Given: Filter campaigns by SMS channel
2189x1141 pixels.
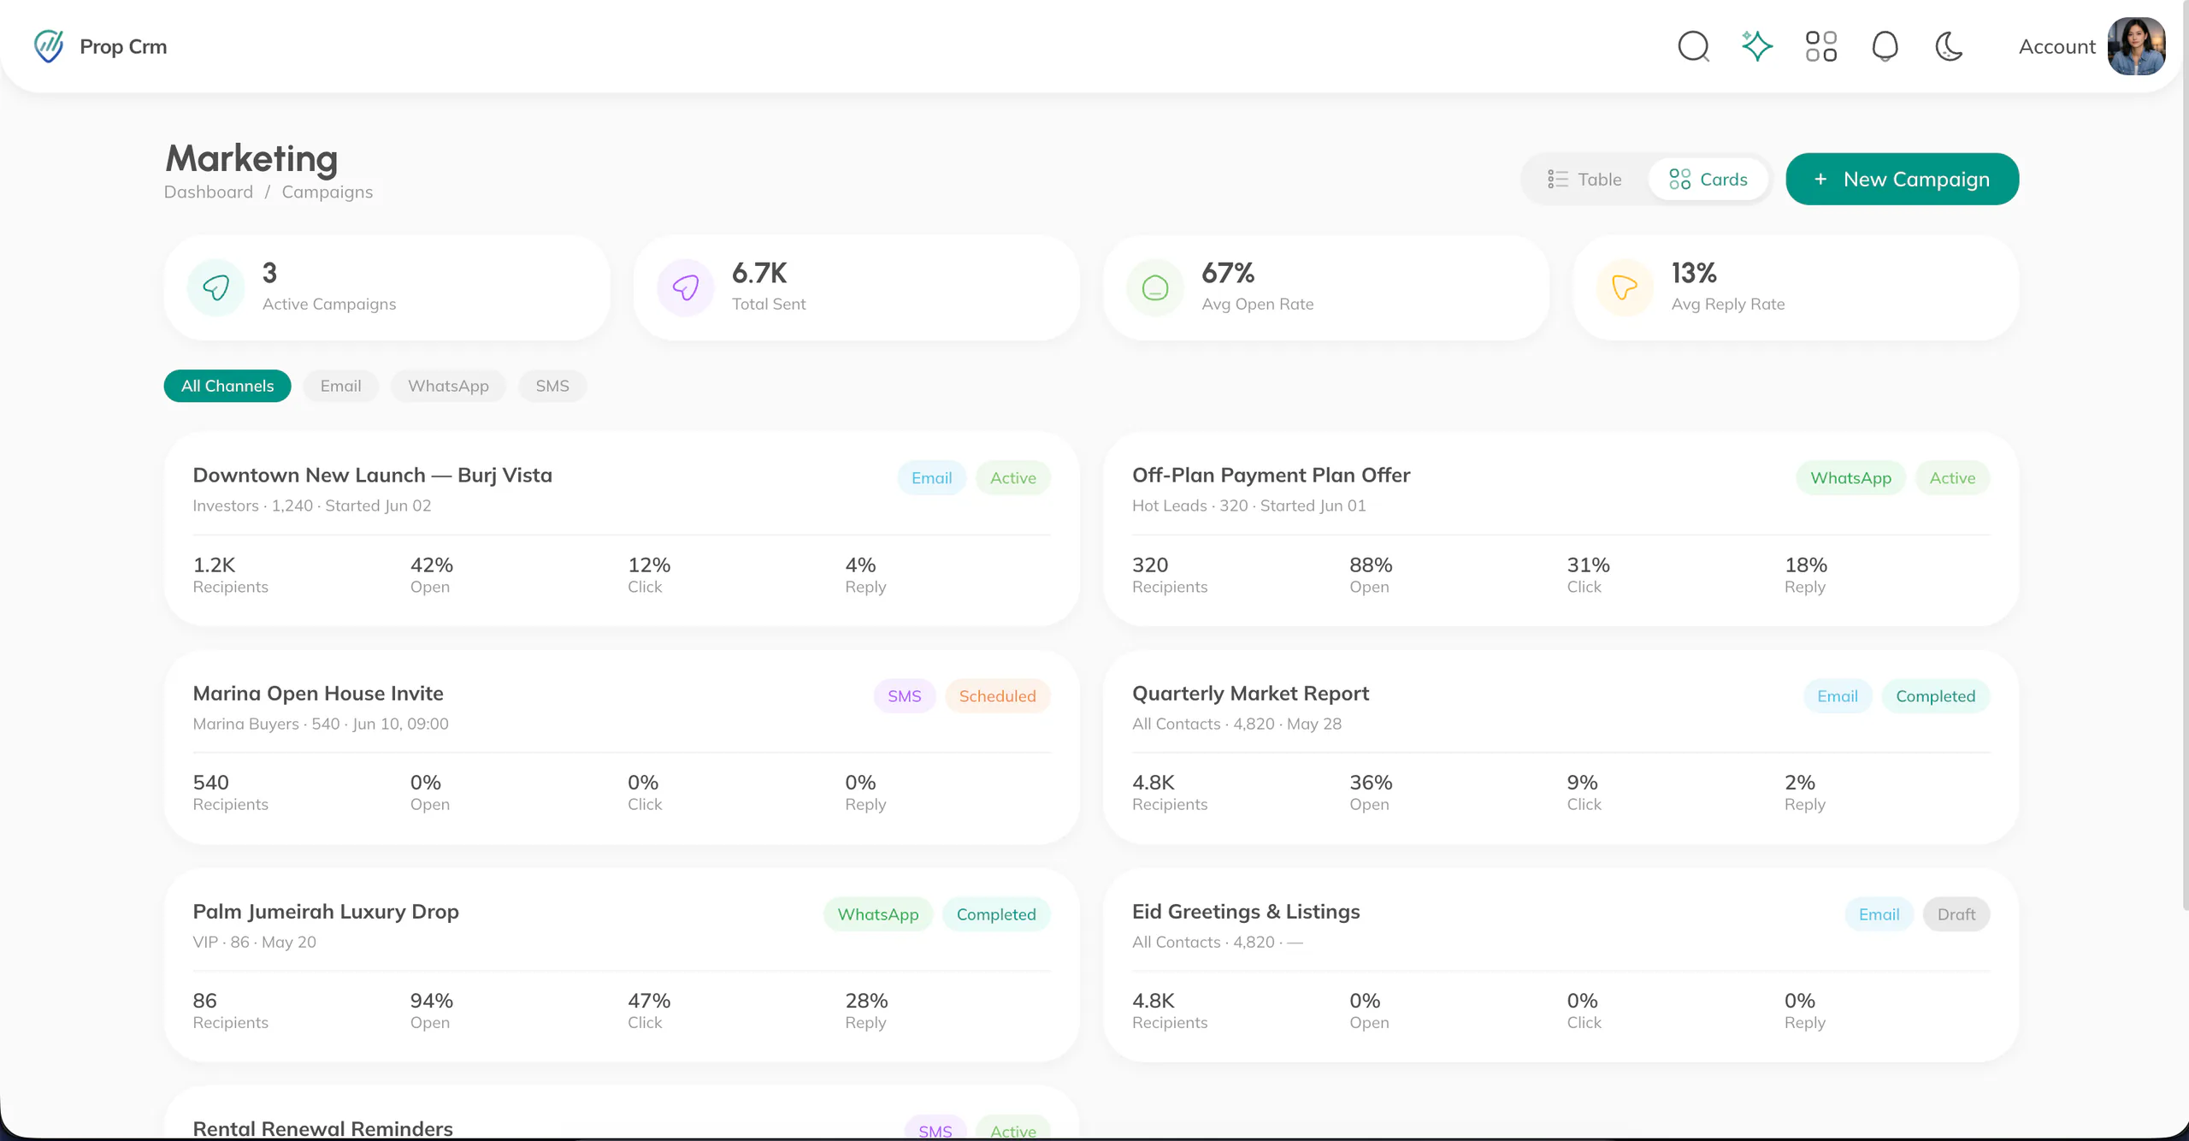Looking at the screenshot, I should pos(552,386).
